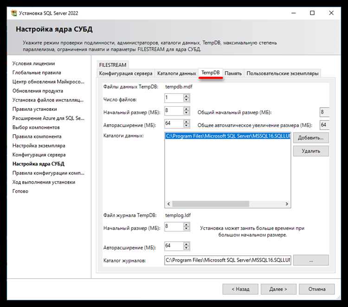This screenshot has width=348, height=307.
Task: Decrease log file Авторасширение down arrow
Action: (187, 248)
